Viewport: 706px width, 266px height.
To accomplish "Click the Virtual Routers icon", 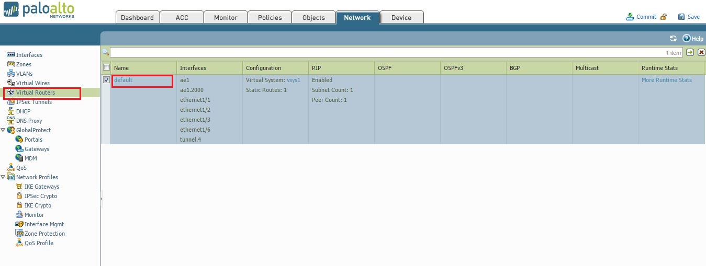I will coord(11,92).
